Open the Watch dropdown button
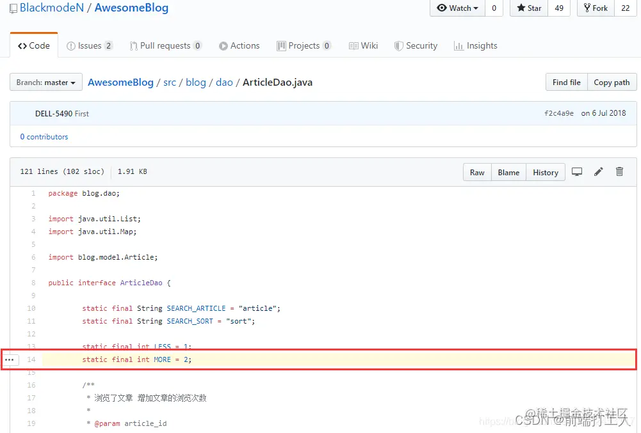This screenshot has height=433, width=641. tap(457, 8)
